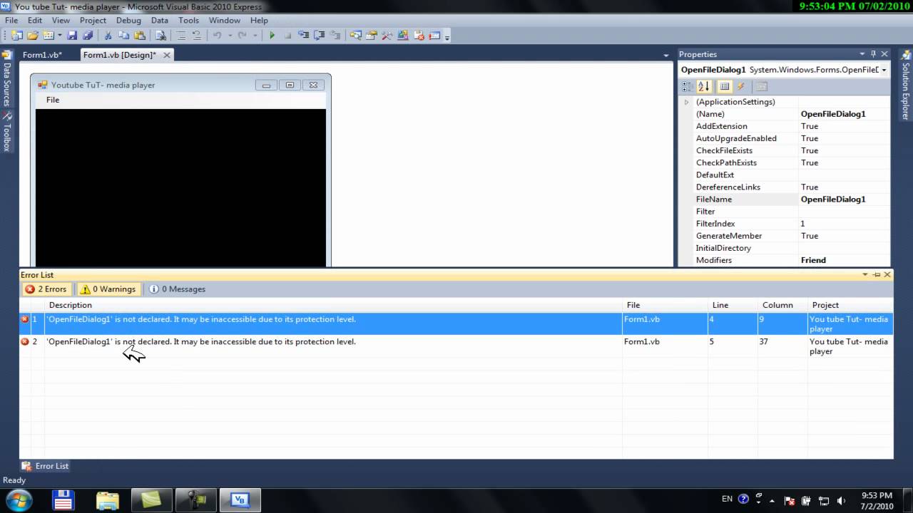This screenshot has width=913, height=513.
Task: Expand the Data Sources side panel
Action: coord(7,78)
